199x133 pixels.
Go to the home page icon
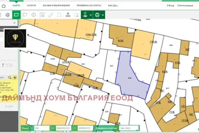(x=3, y=6)
